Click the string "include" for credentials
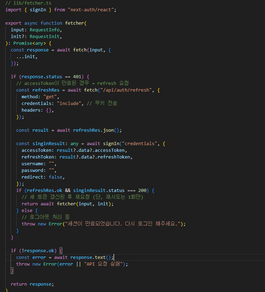Screen dimensions: 265x292 [69, 103]
